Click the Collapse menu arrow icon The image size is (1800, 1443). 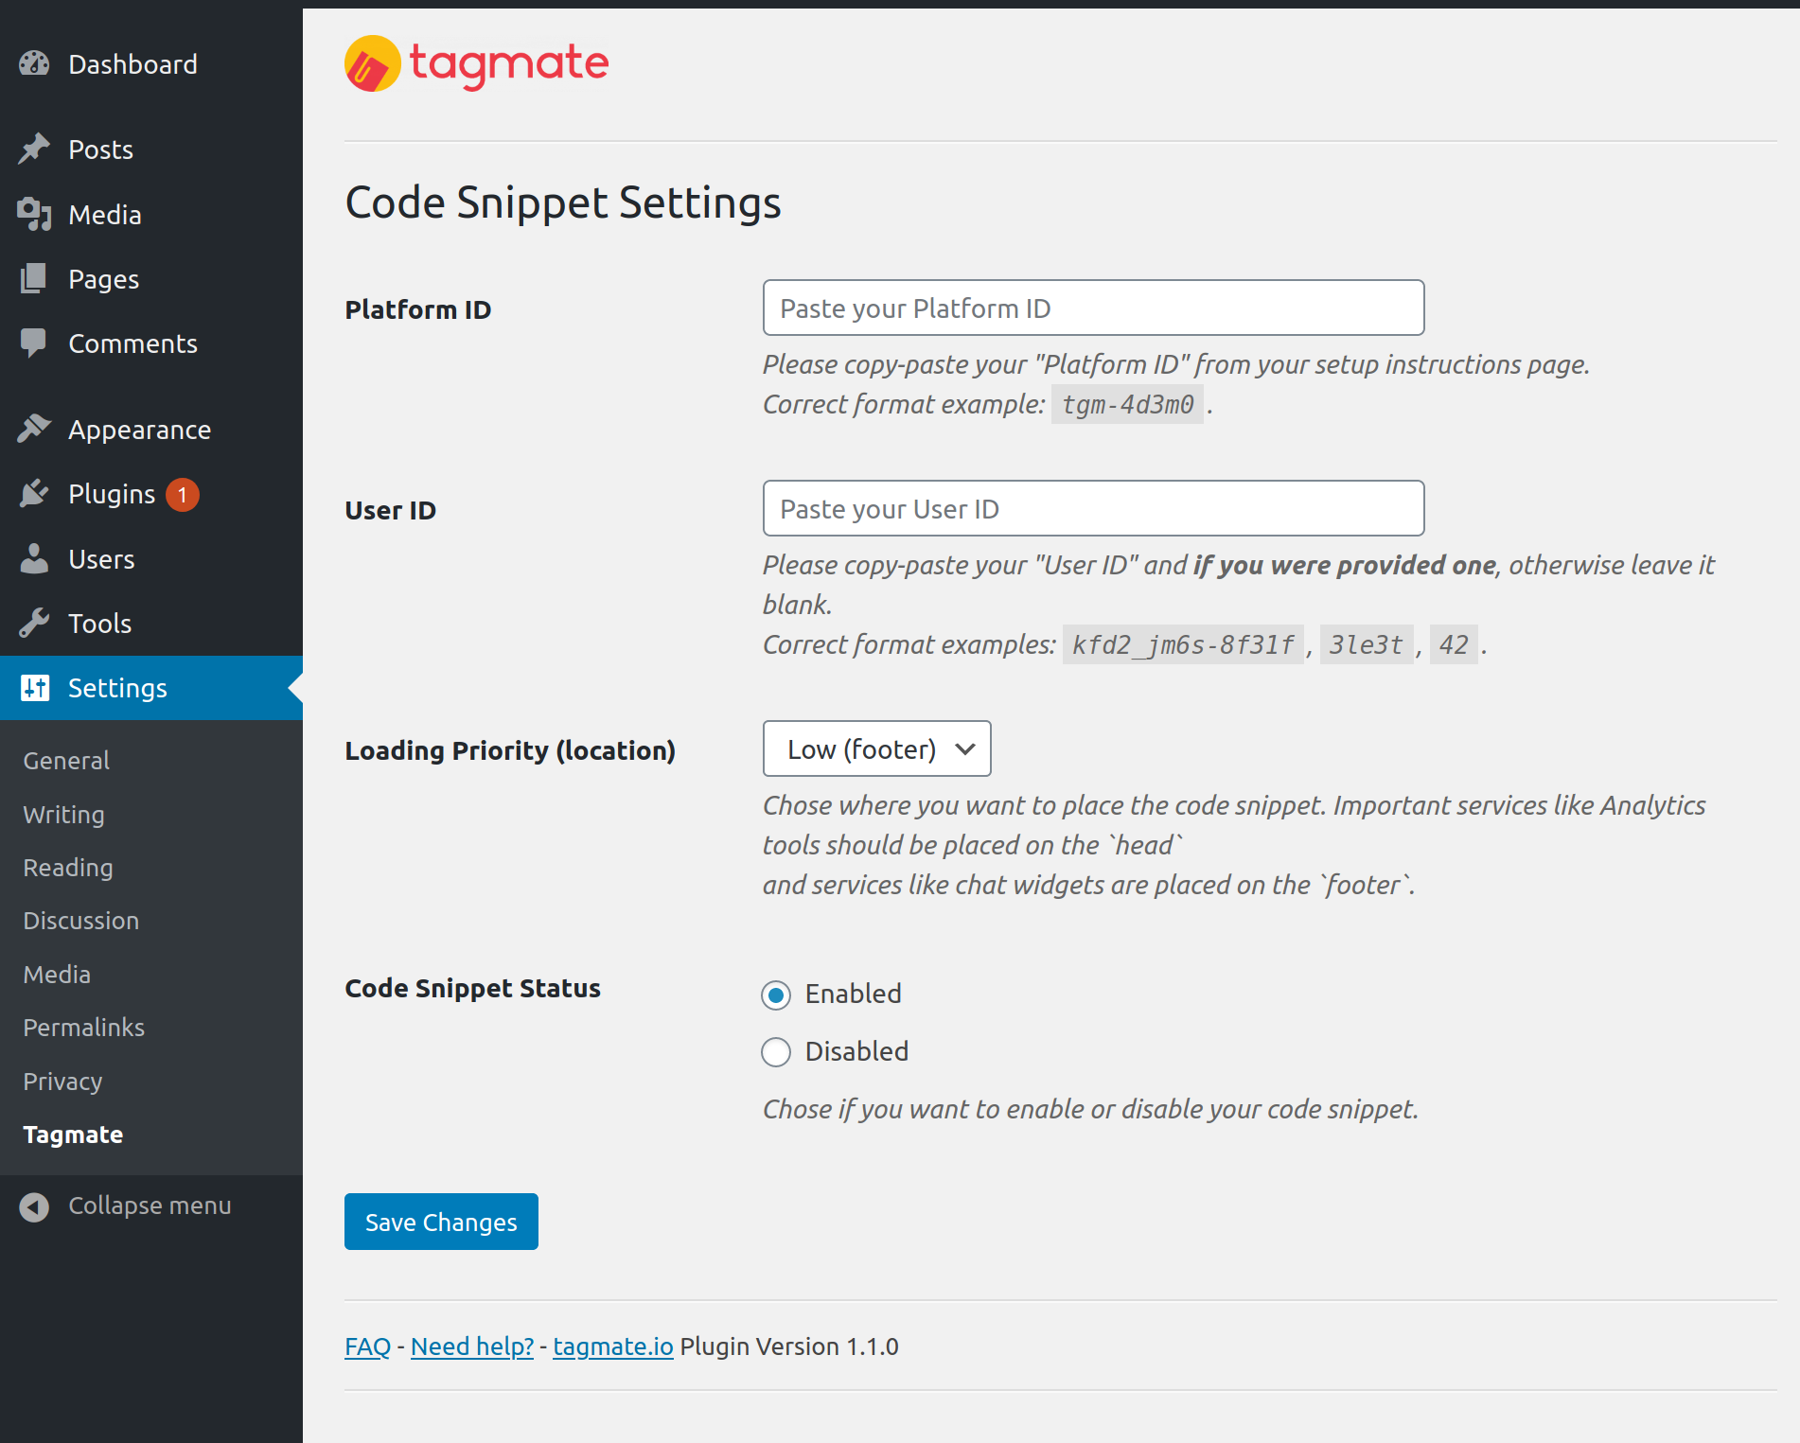point(34,1206)
